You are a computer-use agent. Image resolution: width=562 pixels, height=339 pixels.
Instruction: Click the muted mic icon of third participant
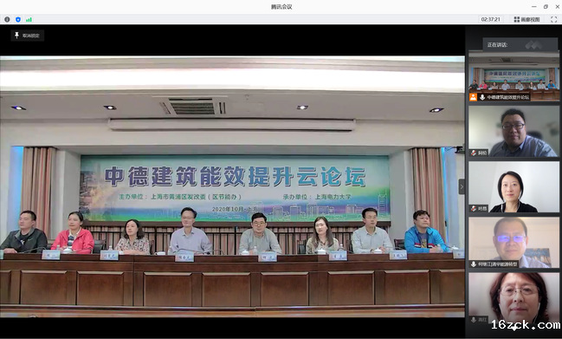point(474,208)
